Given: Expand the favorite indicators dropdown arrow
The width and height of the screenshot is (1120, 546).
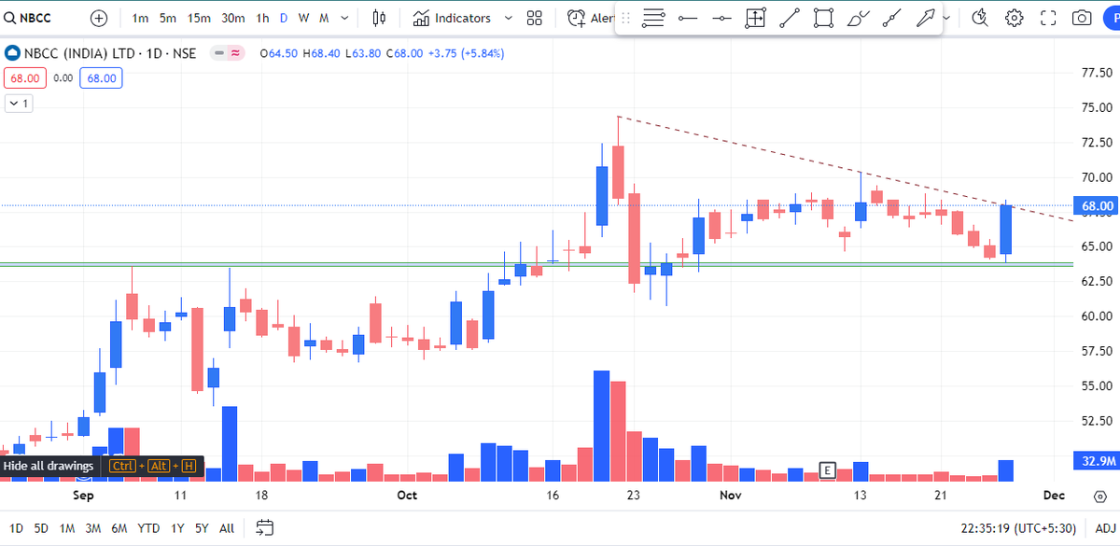Looking at the screenshot, I should tap(509, 18).
